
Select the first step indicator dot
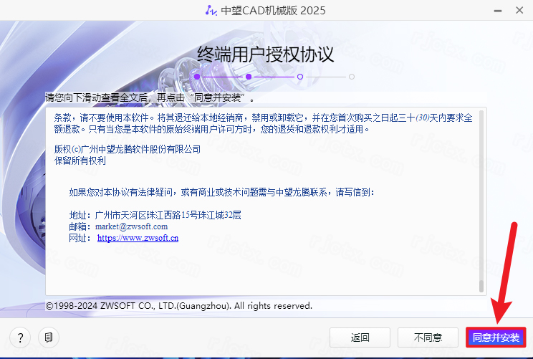click(197, 76)
